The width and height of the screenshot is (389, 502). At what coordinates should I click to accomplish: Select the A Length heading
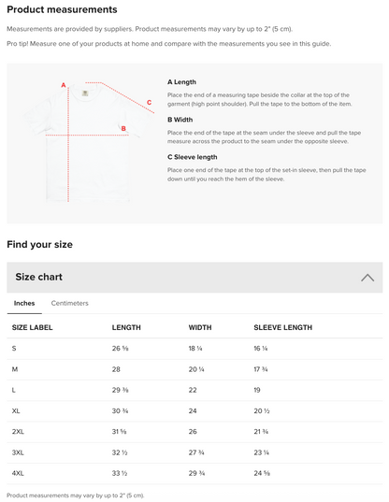181,82
